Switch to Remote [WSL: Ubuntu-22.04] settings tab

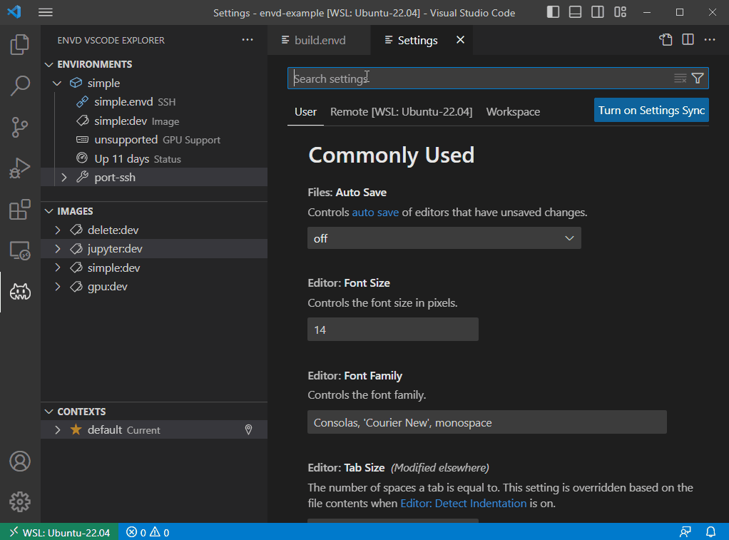tap(401, 111)
